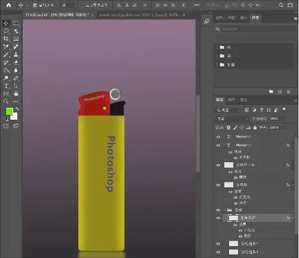Image resolution: width=299 pixels, height=258 pixels.
Task: Click the options bar three-dots button for more align options
Action: (197, 5)
